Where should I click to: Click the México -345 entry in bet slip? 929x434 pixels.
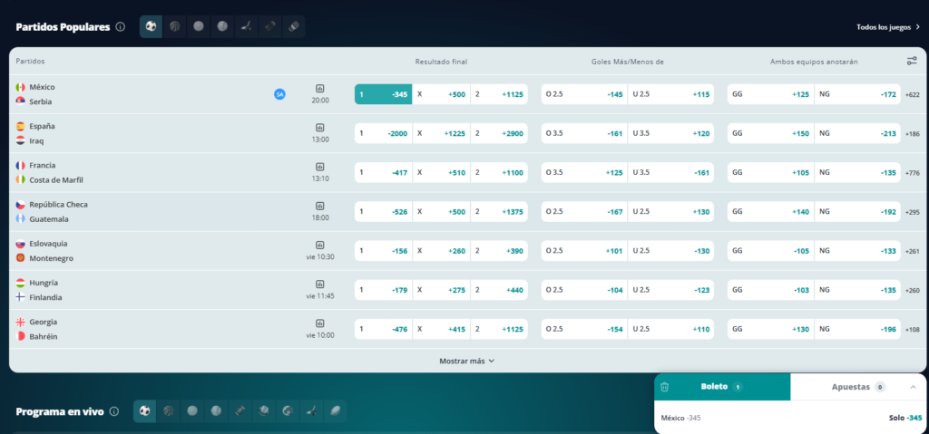680,418
